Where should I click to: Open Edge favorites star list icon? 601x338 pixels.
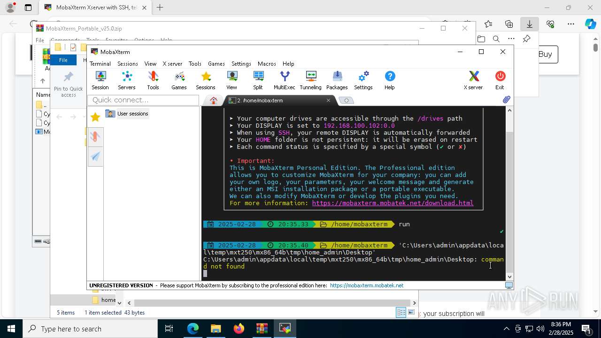click(488, 24)
